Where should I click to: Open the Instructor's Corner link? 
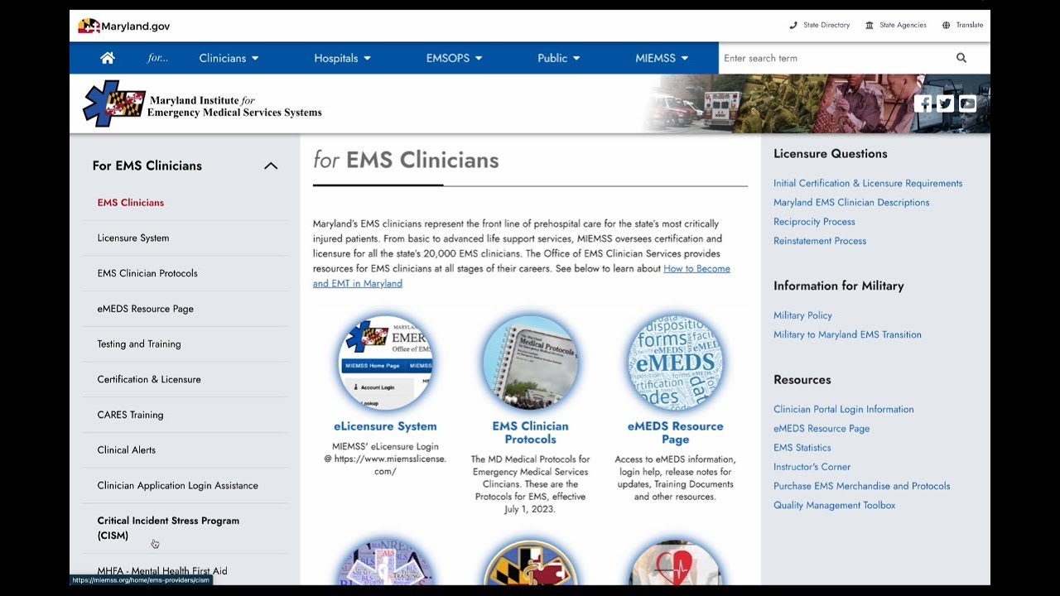point(812,467)
